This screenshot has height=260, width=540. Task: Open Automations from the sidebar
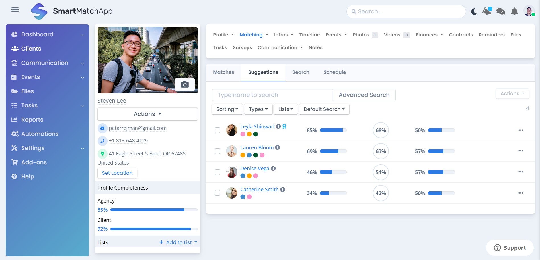(x=40, y=134)
